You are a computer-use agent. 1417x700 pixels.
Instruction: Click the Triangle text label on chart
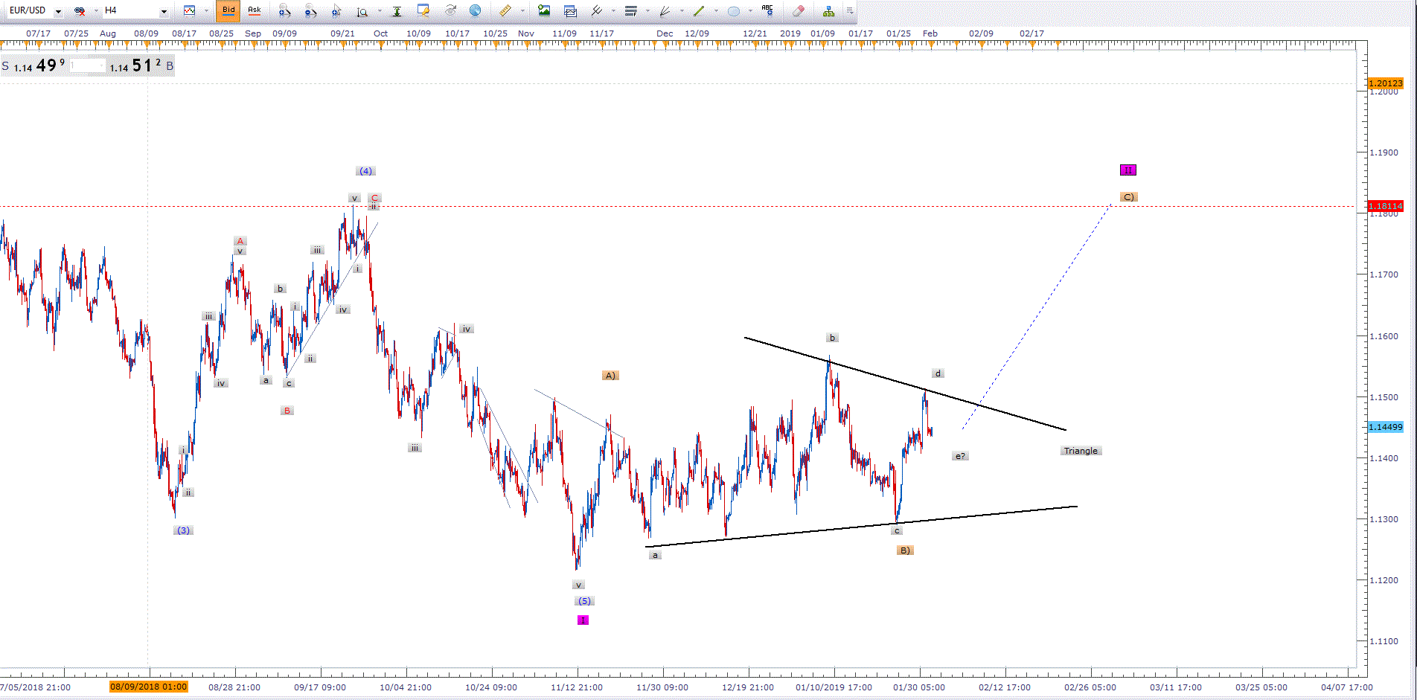[x=1080, y=451]
